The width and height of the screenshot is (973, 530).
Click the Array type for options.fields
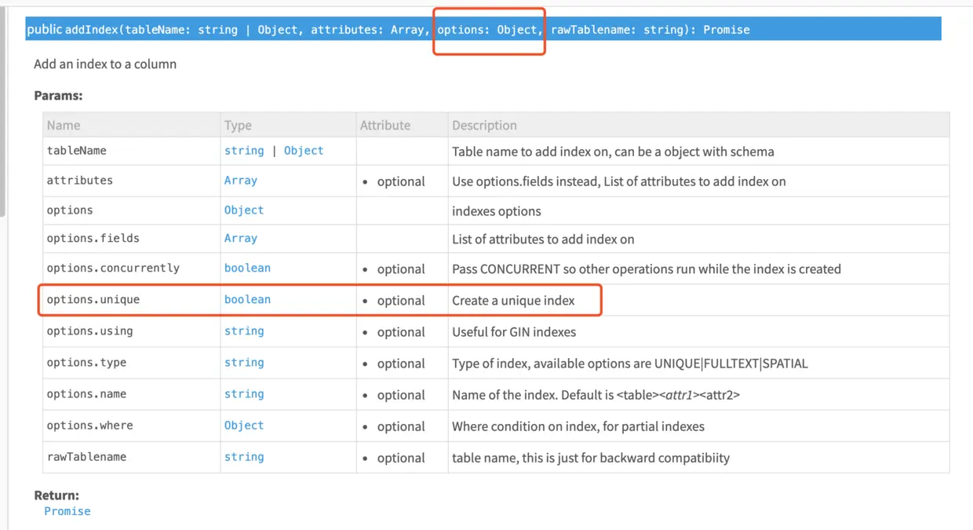pyautogui.click(x=241, y=239)
